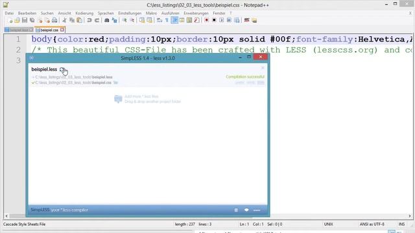Click the beispiel.less source path in SimpLESS

pos(74,77)
